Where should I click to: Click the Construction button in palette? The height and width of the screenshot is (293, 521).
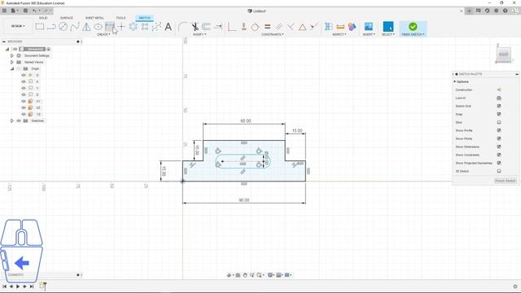(x=499, y=90)
